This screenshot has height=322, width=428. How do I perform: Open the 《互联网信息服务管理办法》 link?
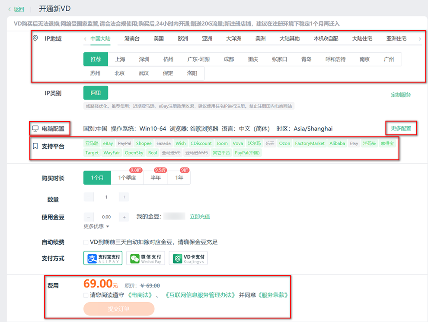pos(200,295)
